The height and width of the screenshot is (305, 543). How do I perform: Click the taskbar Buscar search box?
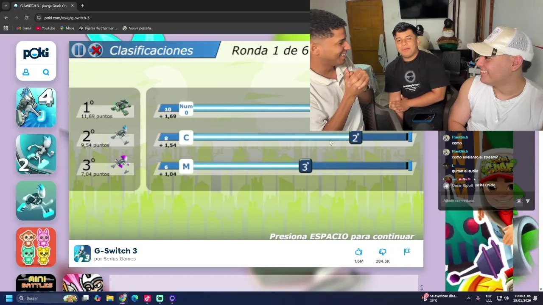[48, 298]
